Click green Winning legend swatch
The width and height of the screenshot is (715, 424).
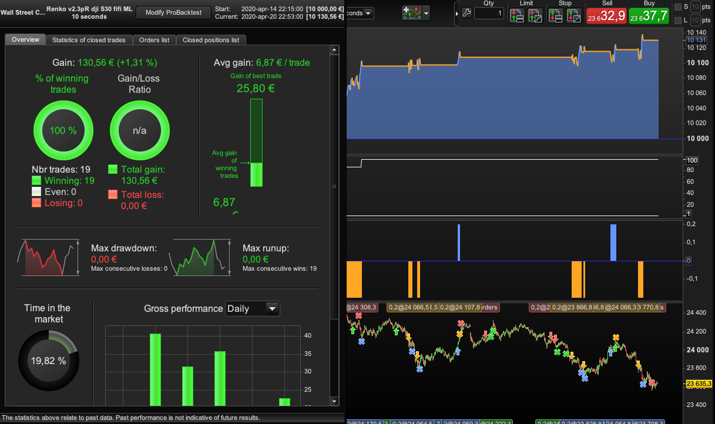[36, 181]
